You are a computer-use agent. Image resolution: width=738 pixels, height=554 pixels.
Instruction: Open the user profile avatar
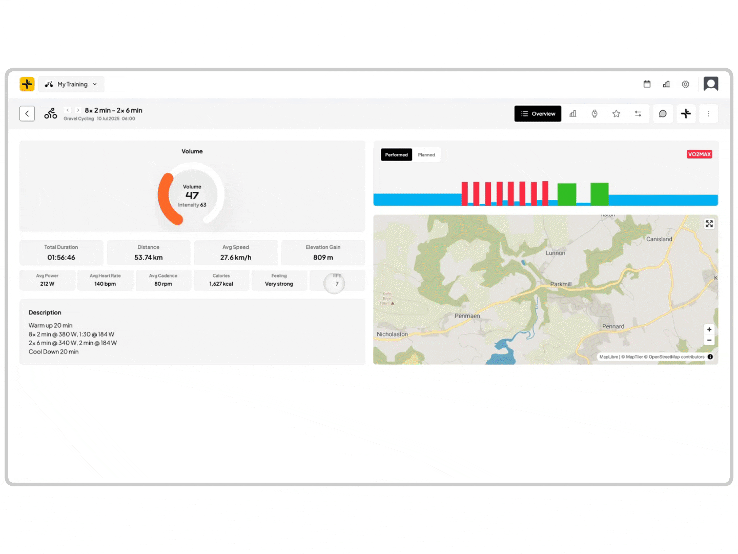[x=711, y=84]
